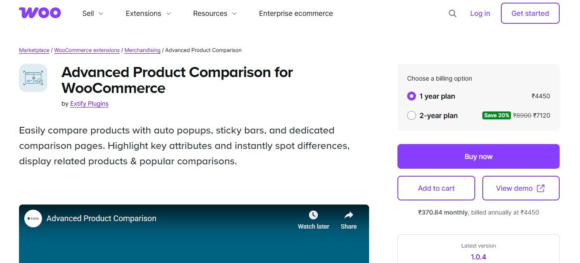Click the Share icon on the video player

pos(348,215)
